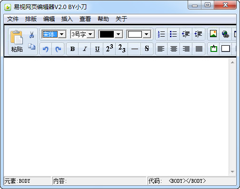Align text to the right
Viewport: 240px width, 189px height.
point(186,49)
